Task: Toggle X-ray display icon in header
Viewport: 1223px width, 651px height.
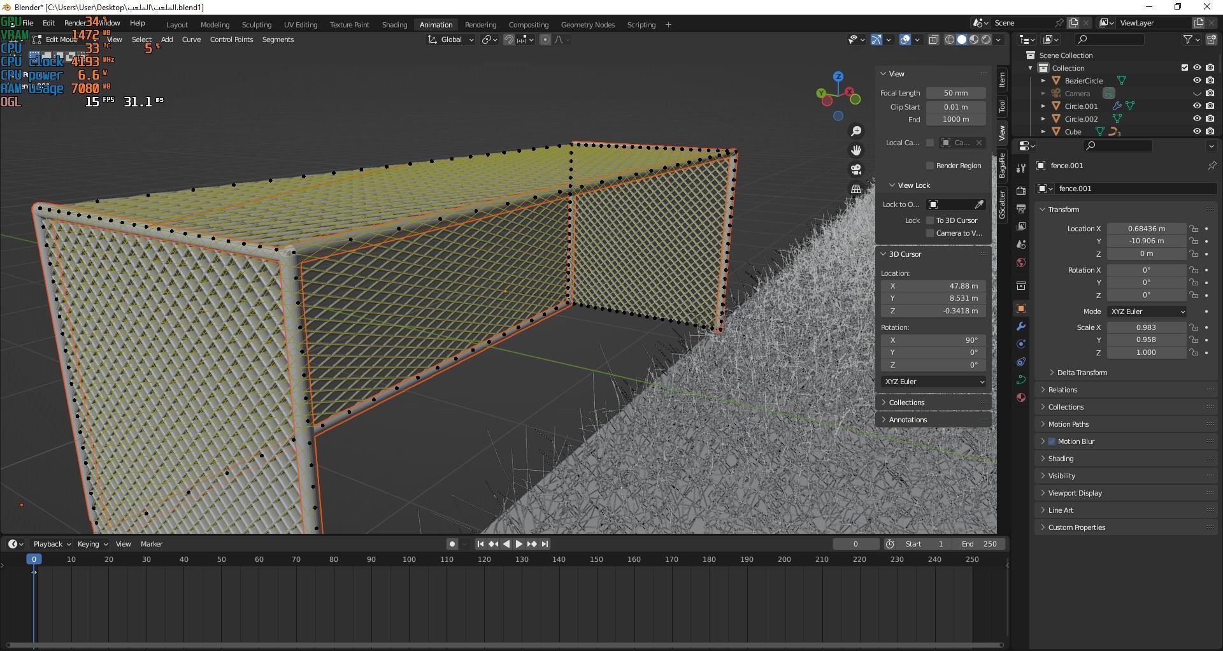Action: click(933, 39)
